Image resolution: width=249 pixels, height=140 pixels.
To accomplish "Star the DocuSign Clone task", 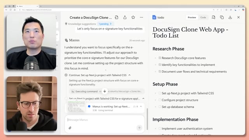I will (x=133, y=17).
